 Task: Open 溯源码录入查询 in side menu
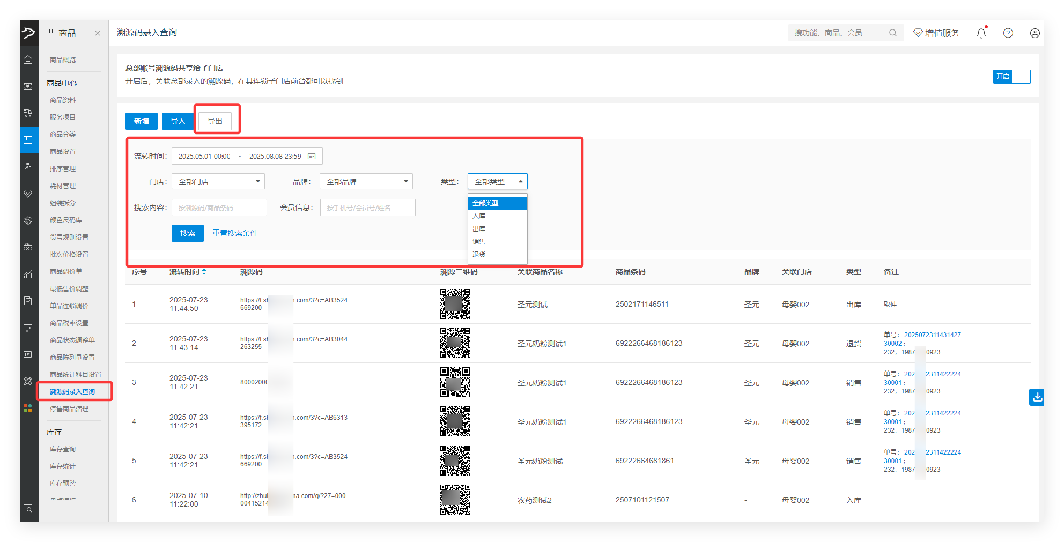coord(72,392)
